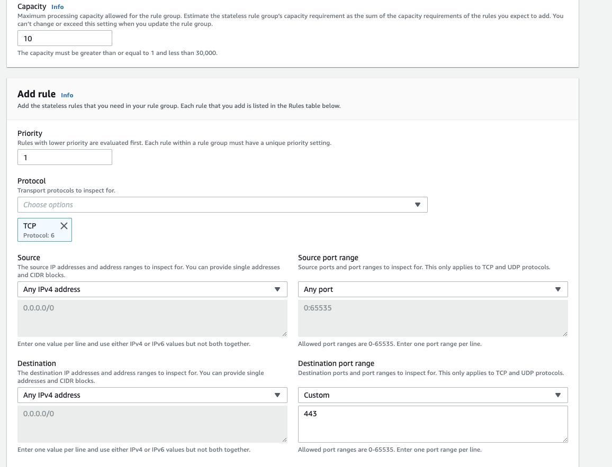This screenshot has height=467, width=612.
Task: Click the Source port 0:65535 textarea
Action: (x=433, y=318)
